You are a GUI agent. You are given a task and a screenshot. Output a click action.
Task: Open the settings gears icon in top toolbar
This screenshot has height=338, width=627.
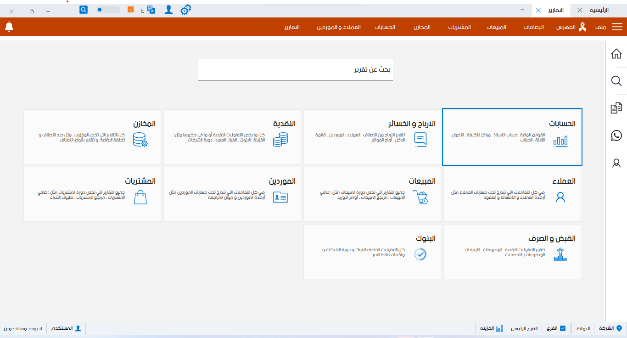click(x=185, y=9)
